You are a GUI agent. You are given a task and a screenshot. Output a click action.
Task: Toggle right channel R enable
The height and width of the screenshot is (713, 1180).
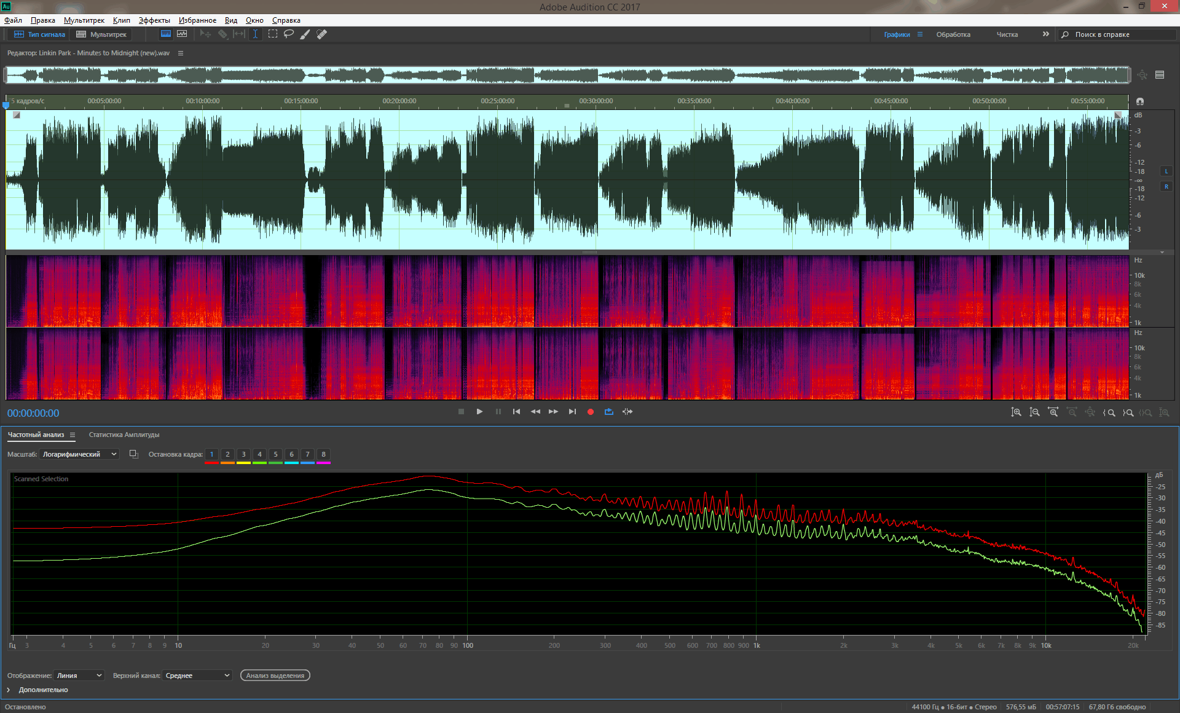click(x=1166, y=186)
